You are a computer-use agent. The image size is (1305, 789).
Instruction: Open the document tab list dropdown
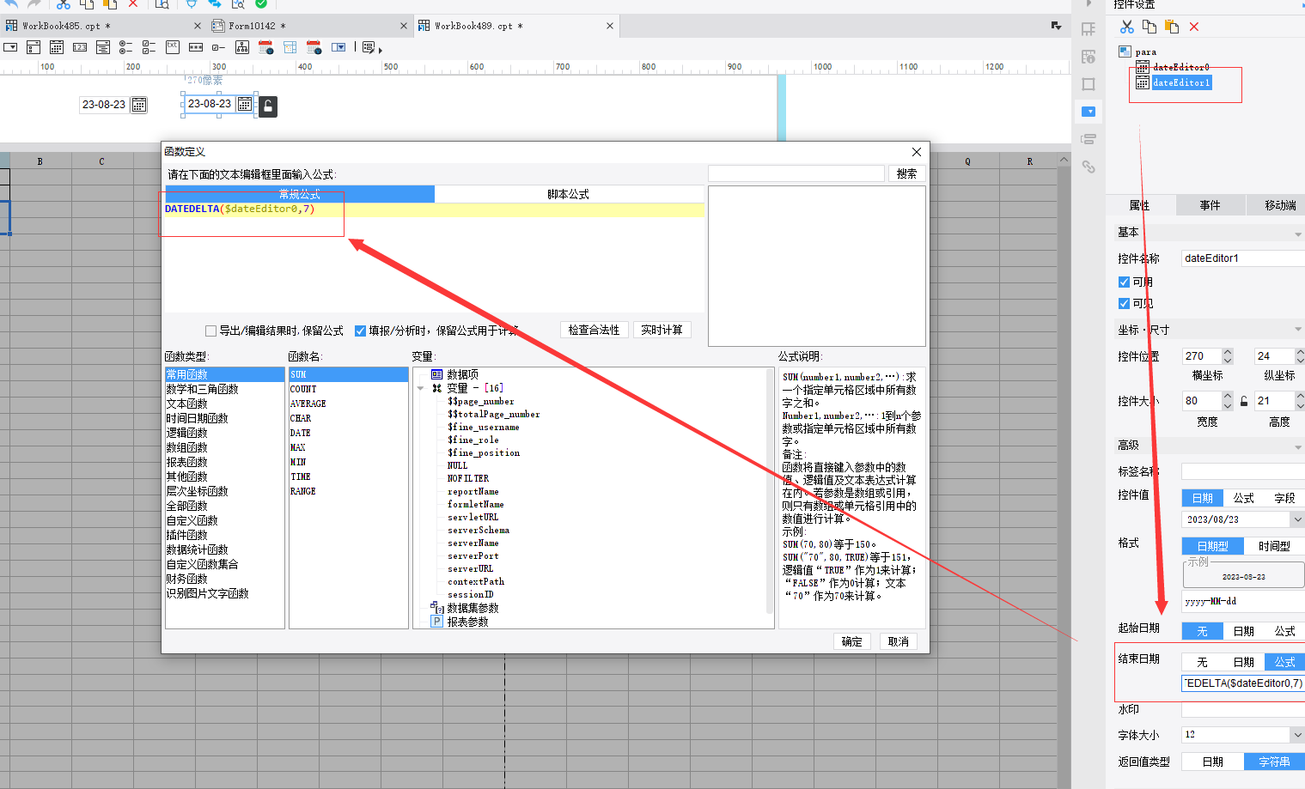pyautogui.click(x=1056, y=26)
